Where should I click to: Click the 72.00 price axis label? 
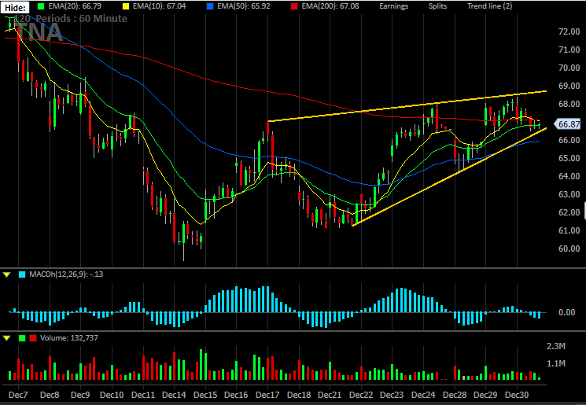[x=569, y=31]
